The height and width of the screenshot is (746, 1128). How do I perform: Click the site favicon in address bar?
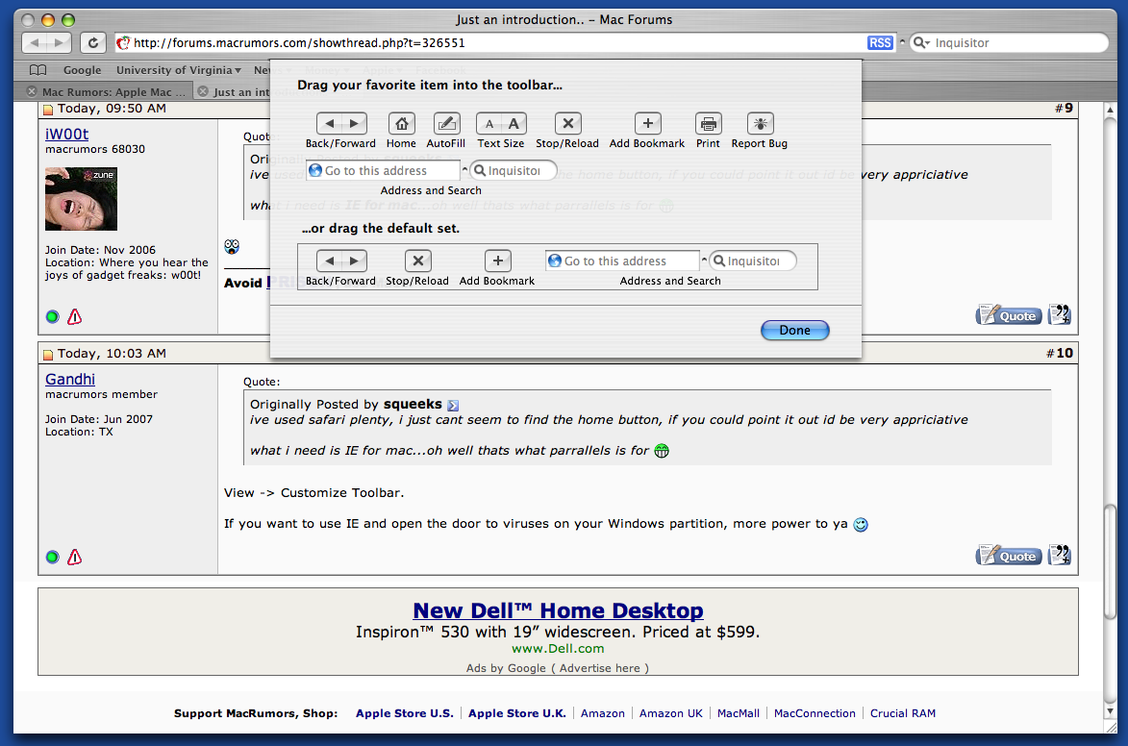123,43
